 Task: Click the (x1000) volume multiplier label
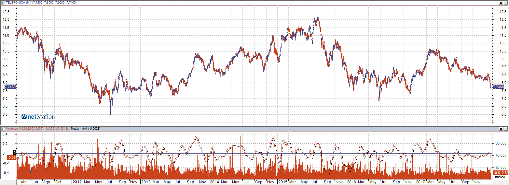[x=500, y=177]
